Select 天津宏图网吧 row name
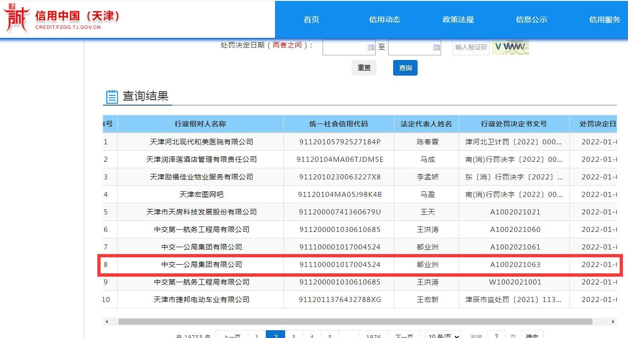628x338 pixels. pos(202,195)
